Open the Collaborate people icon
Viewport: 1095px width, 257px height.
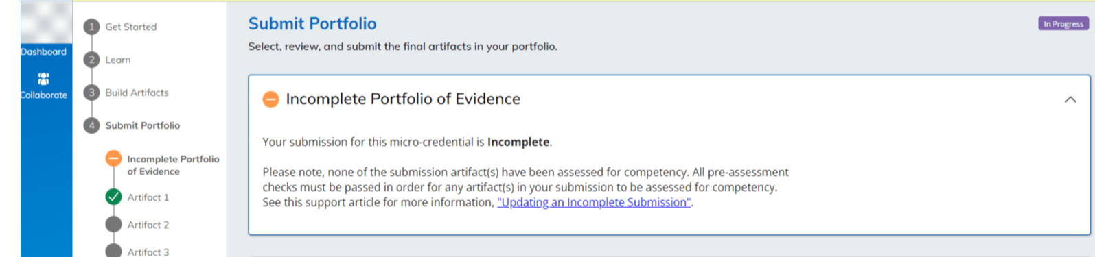tap(43, 79)
